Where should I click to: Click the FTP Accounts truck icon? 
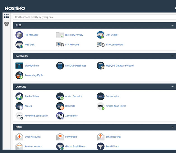point(60,44)
